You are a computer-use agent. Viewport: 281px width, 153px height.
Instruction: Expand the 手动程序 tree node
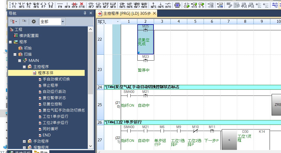(24, 141)
